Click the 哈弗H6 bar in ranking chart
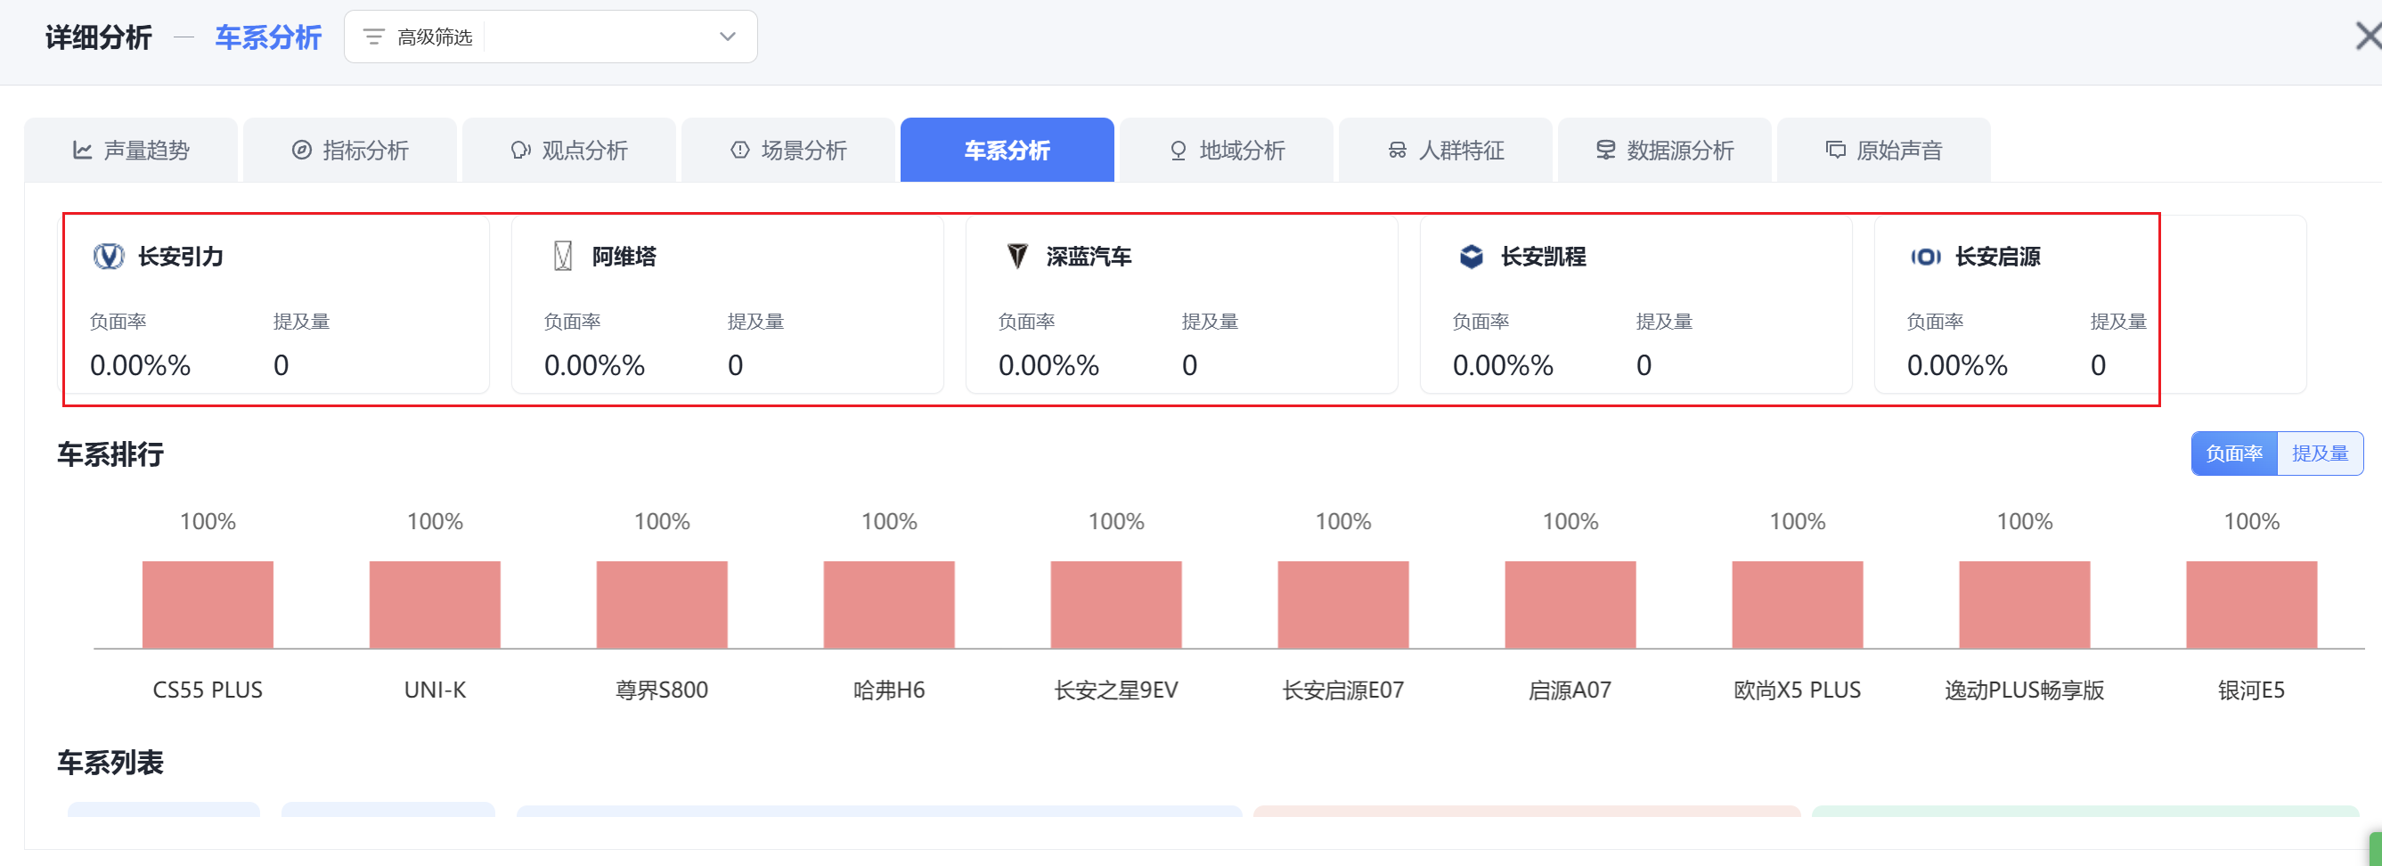The image size is (2382, 866). tap(889, 604)
